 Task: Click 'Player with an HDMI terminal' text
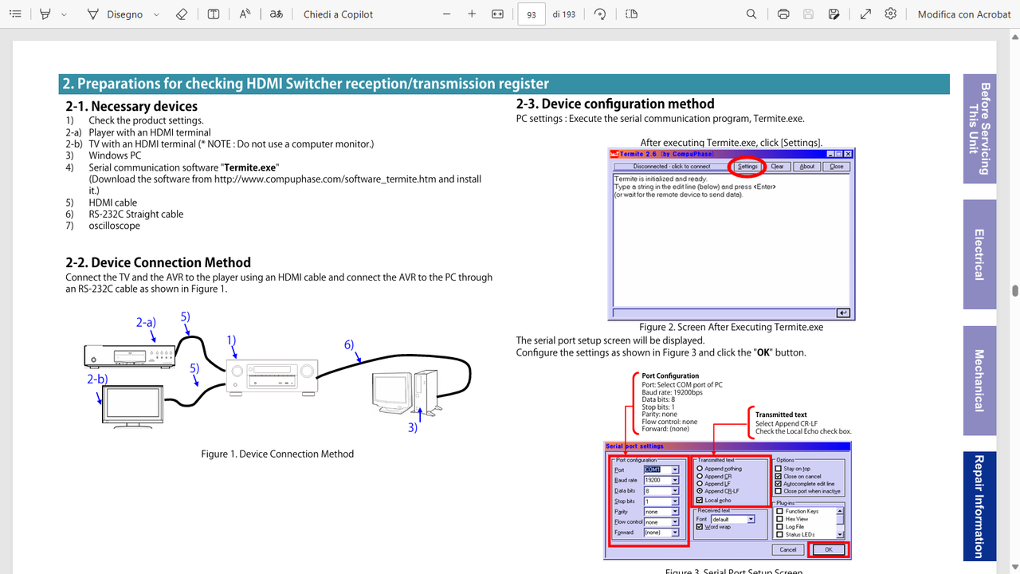(x=150, y=132)
